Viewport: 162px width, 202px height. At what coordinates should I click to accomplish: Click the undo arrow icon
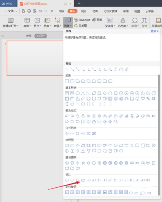tap(40, 11)
